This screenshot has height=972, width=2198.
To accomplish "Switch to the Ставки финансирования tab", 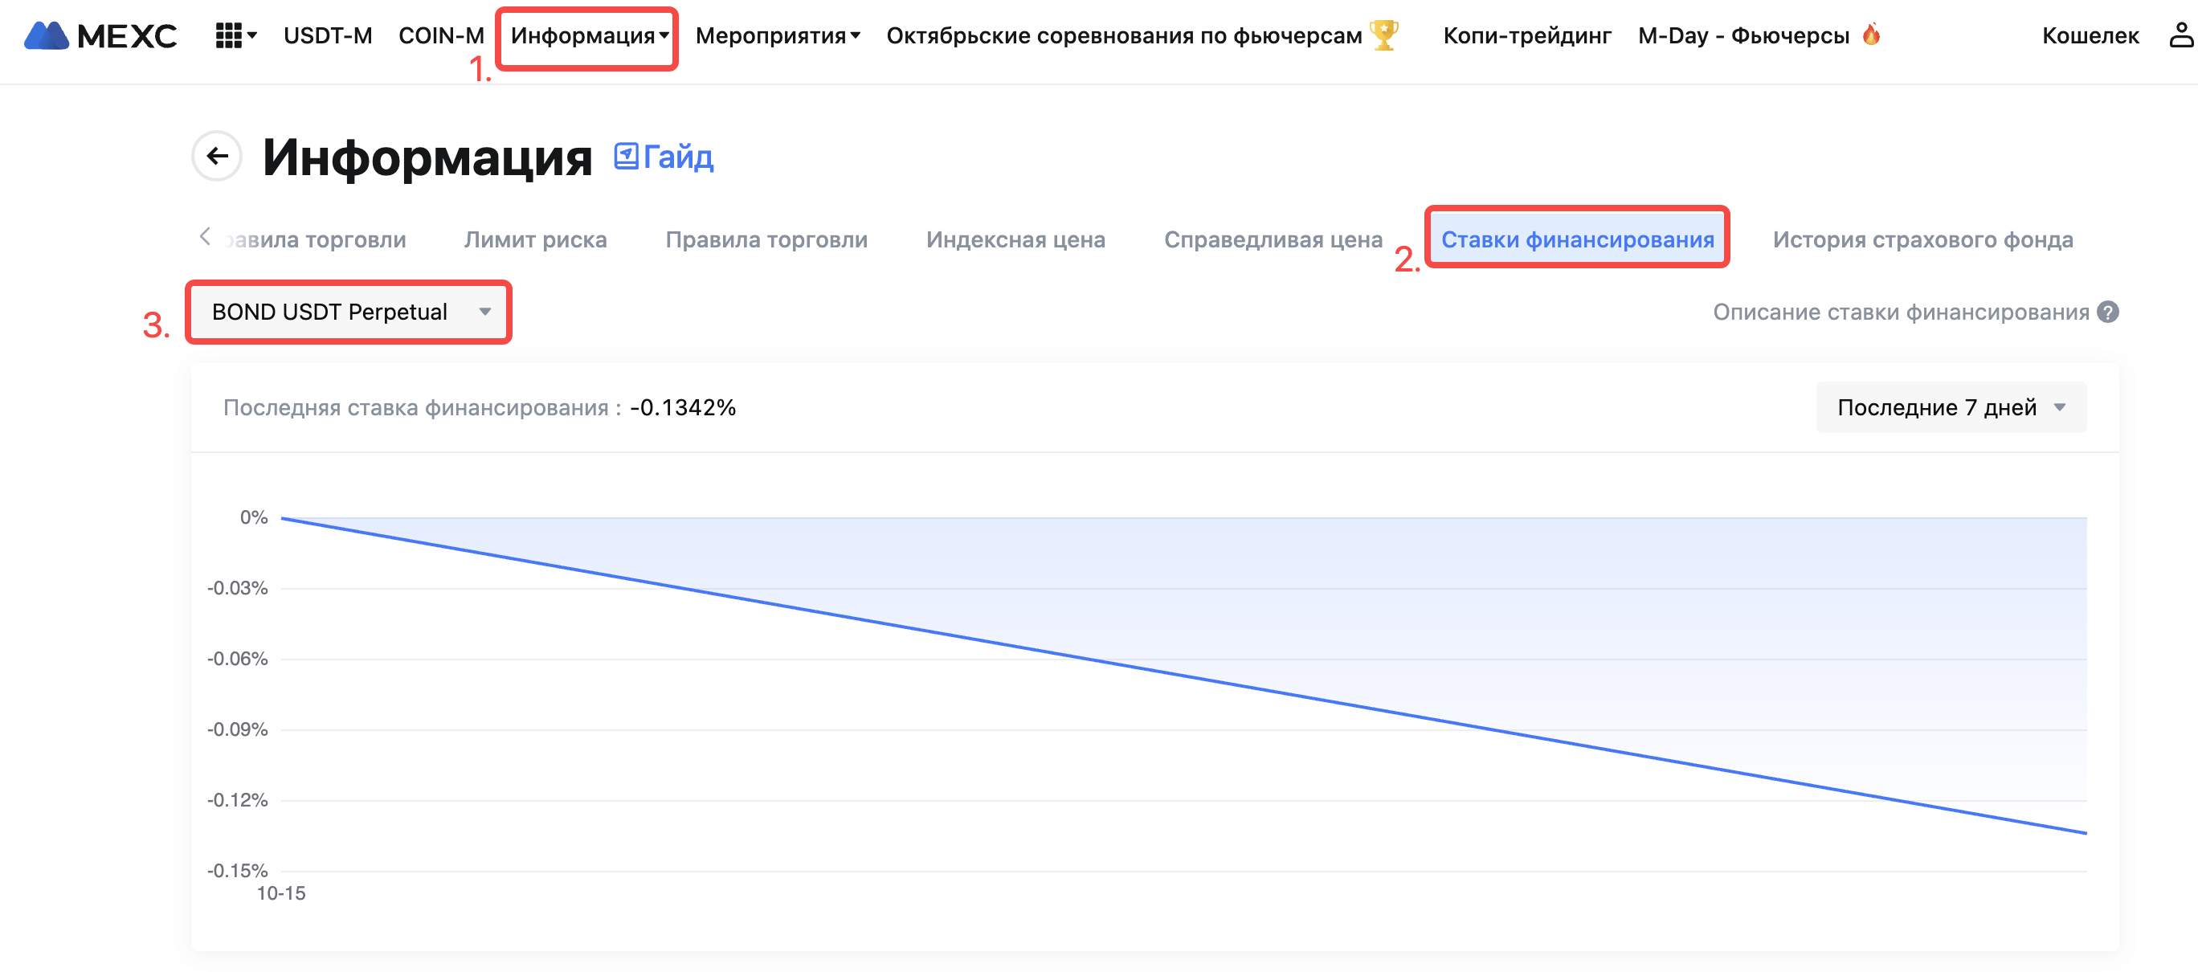I will [x=1576, y=240].
